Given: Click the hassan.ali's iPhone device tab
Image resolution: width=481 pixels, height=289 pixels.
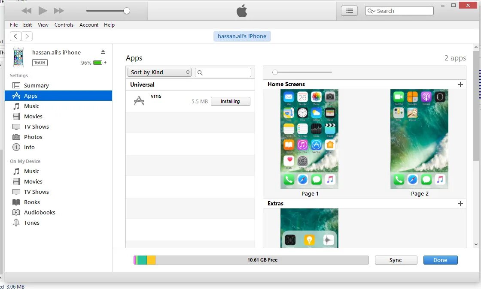Looking at the screenshot, I should (242, 36).
